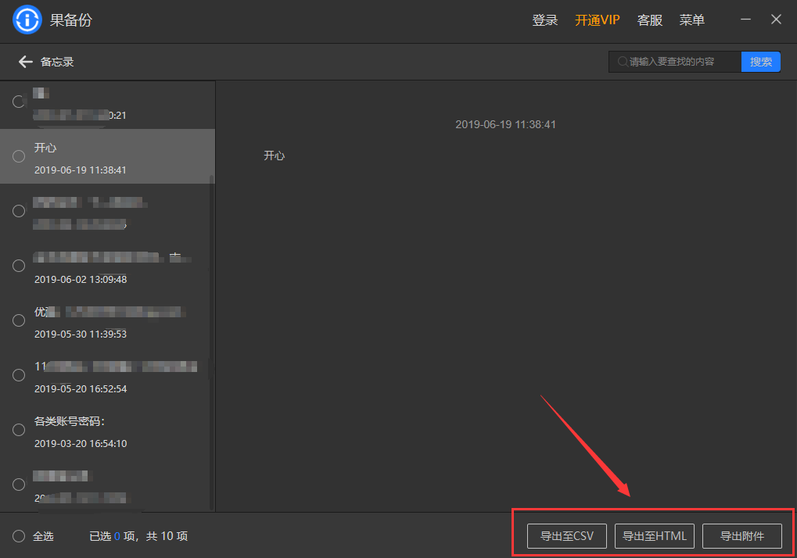Viewport: 797px width, 558px height.
Task: Go back using the arrow beside 备忘录
Action: [25, 62]
